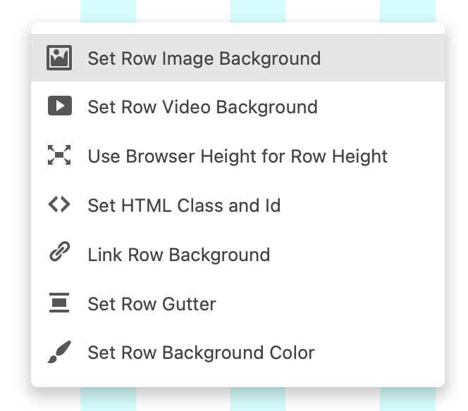Click the left cyan column stripe below menu
Screen dimensions: 468x411
click(x=108, y=400)
